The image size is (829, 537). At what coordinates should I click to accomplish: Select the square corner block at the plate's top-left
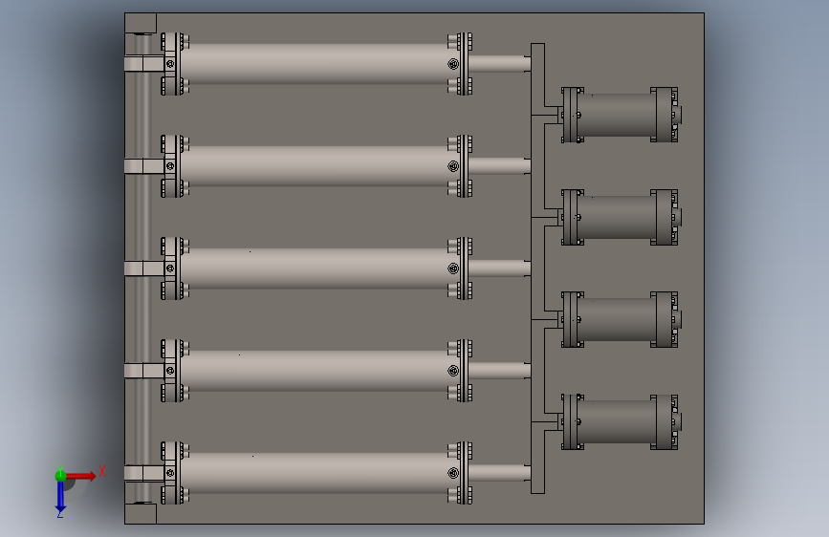coord(141,23)
